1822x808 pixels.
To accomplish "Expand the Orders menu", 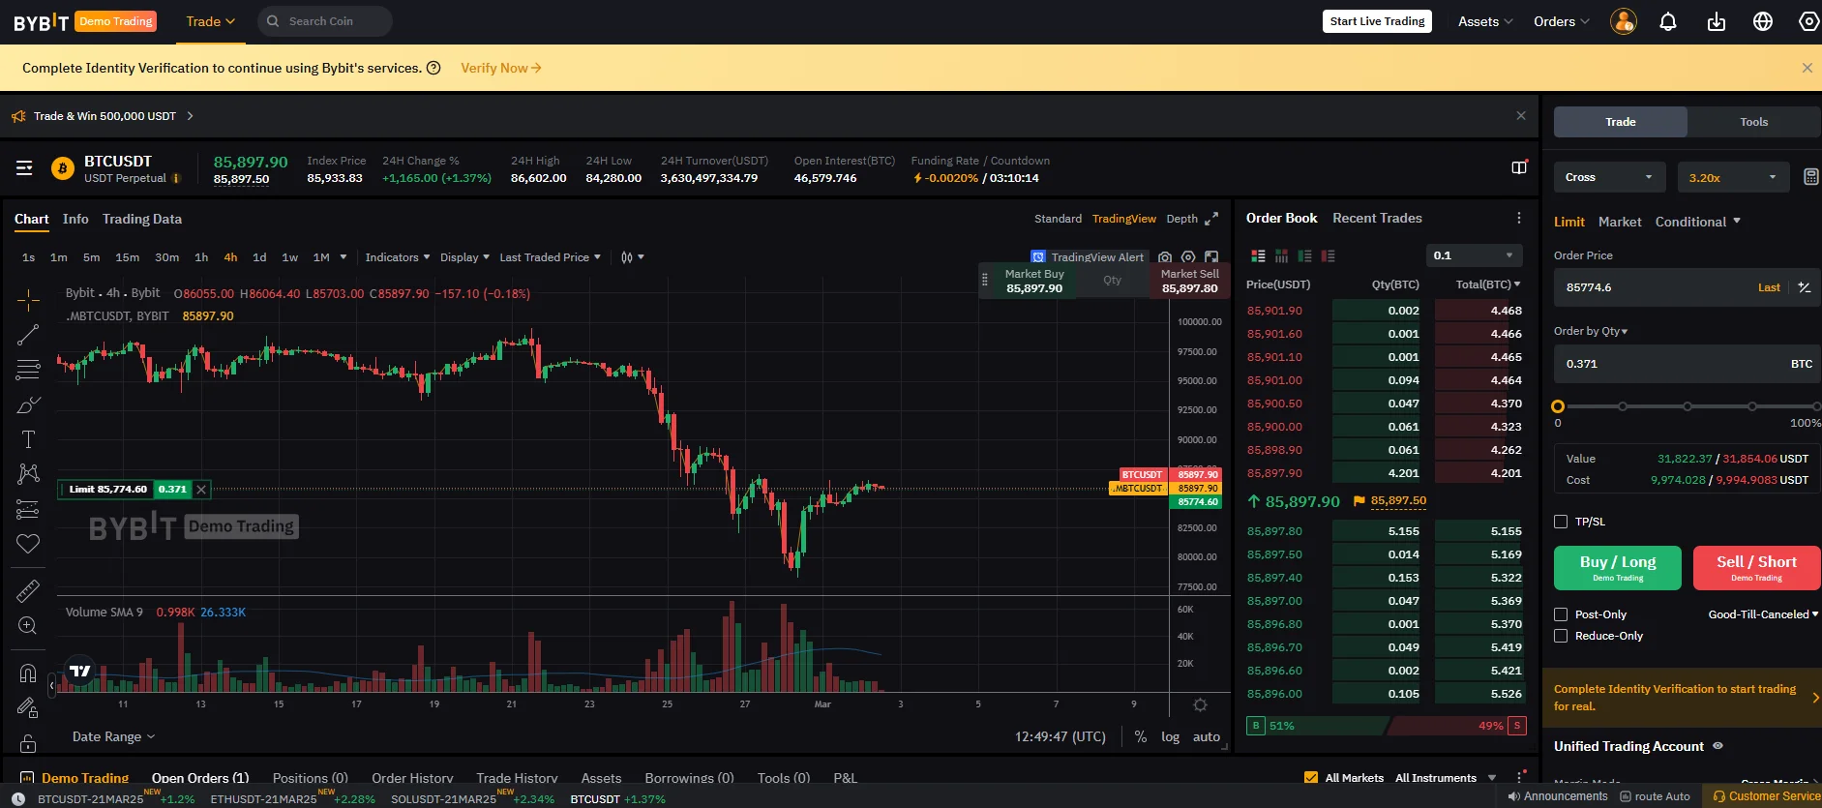I will [x=1561, y=21].
